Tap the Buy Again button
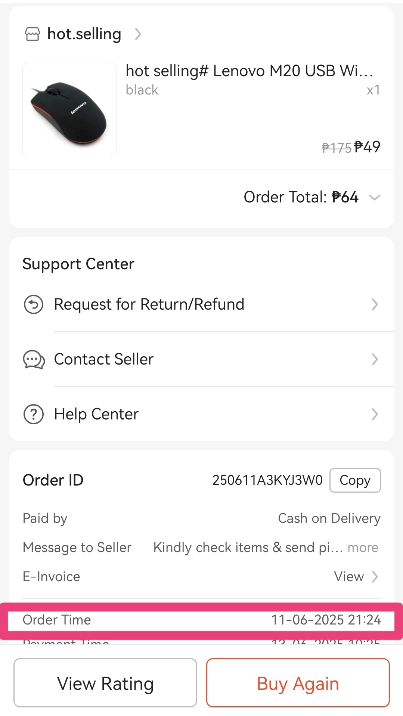 click(x=298, y=683)
